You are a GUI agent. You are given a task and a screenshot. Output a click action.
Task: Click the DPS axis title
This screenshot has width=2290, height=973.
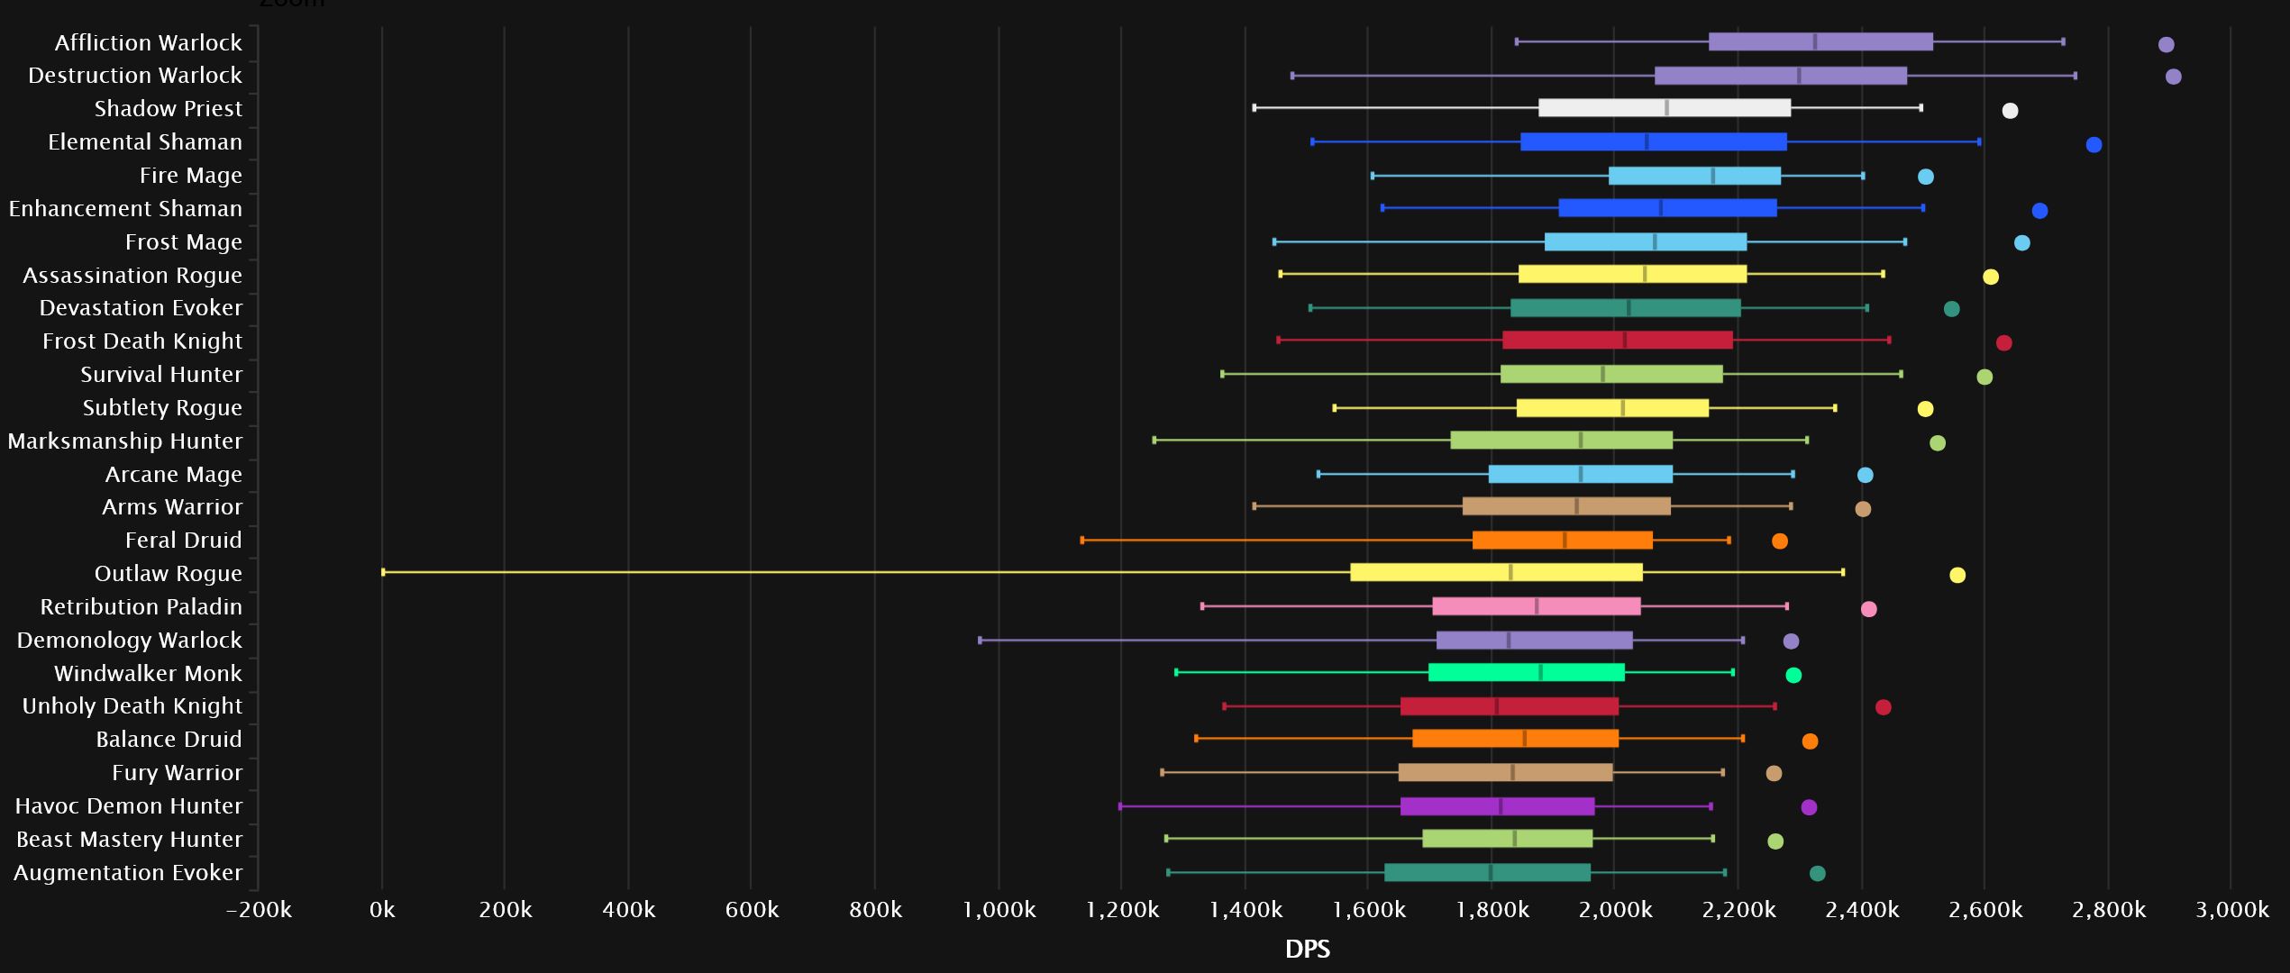[x=1307, y=950]
